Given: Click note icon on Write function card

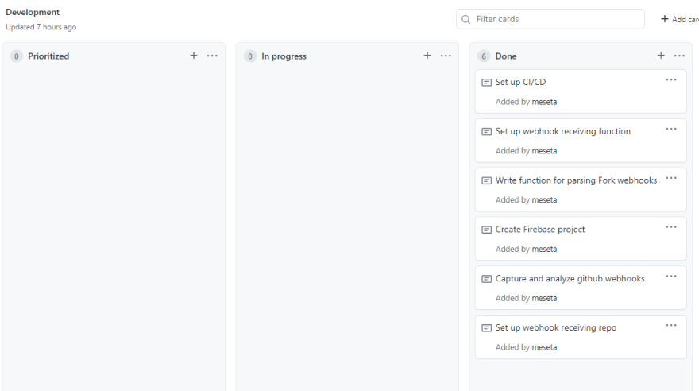Looking at the screenshot, I should pos(486,180).
